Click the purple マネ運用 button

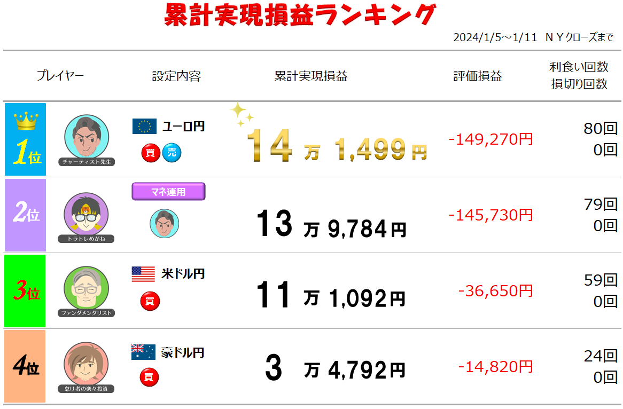(x=168, y=191)
